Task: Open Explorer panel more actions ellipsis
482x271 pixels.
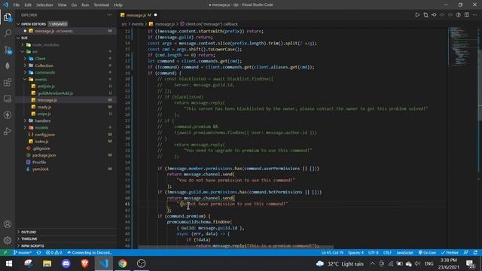Action: coord(109,15)
